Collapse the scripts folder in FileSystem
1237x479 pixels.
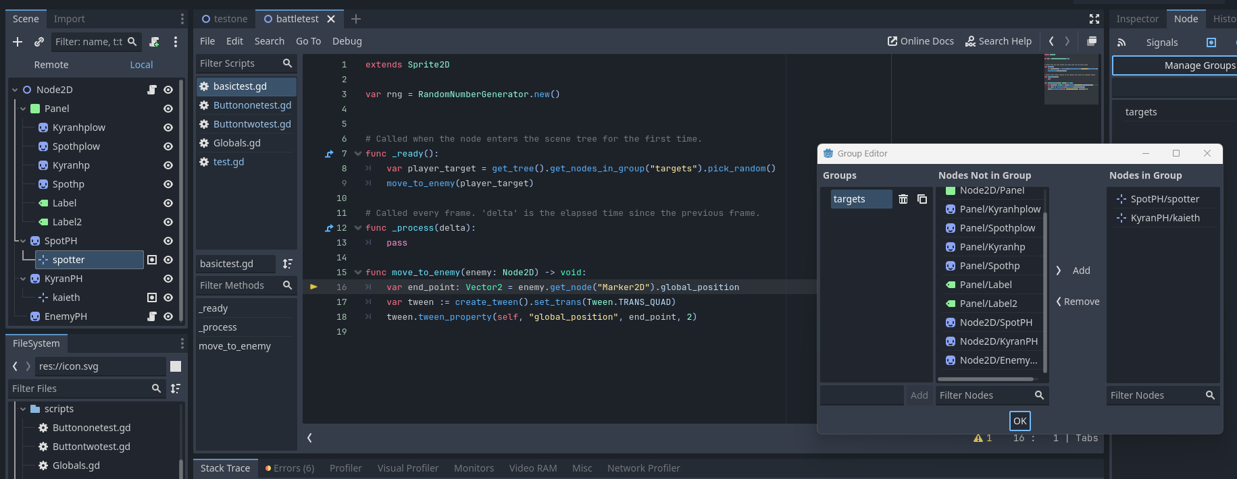[23, 409]
